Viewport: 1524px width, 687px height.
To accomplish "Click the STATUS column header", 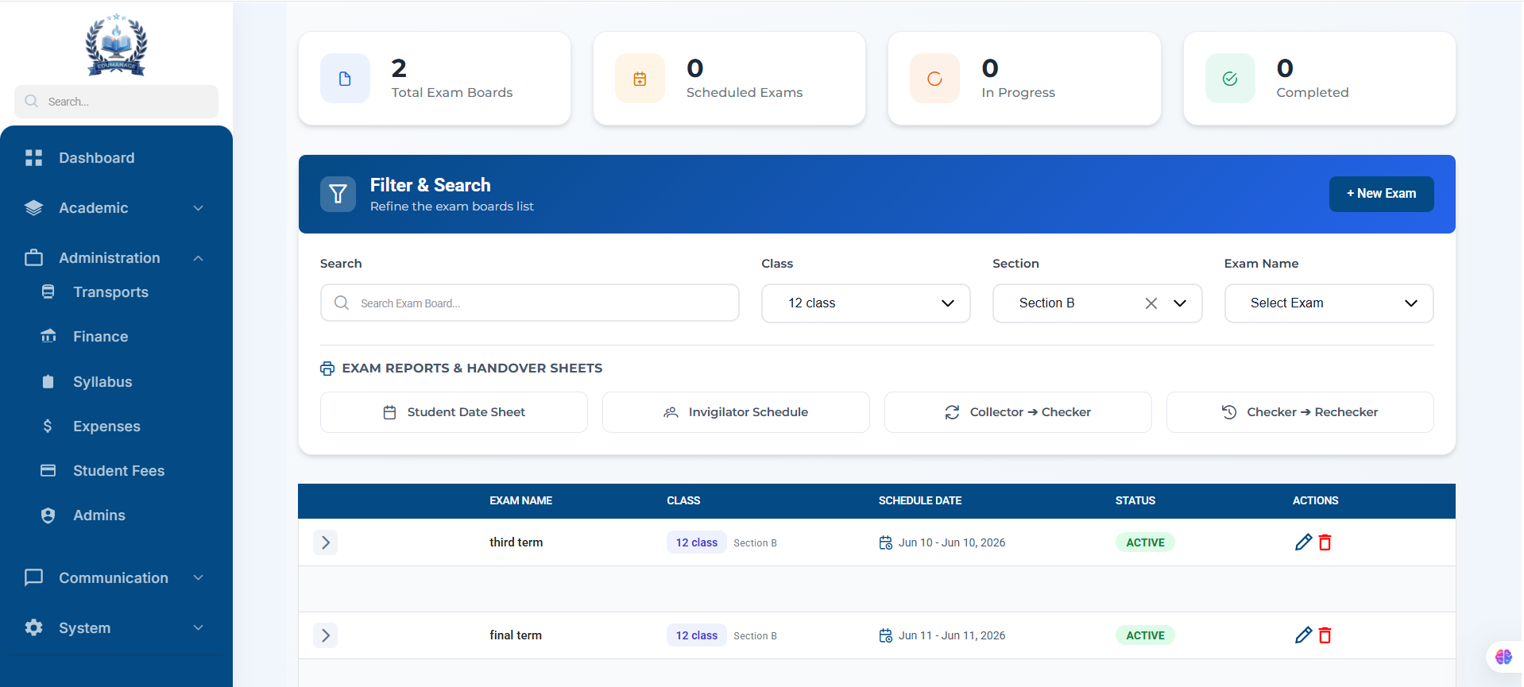I will coord(1135,501).
